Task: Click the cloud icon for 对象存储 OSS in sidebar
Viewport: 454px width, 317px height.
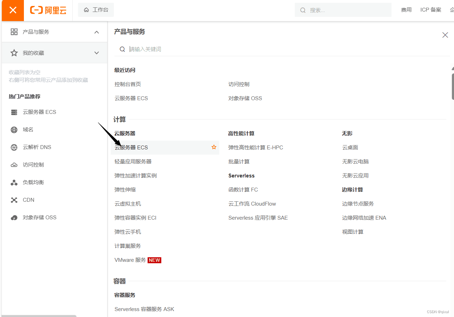Action: (x=14, y=218)
